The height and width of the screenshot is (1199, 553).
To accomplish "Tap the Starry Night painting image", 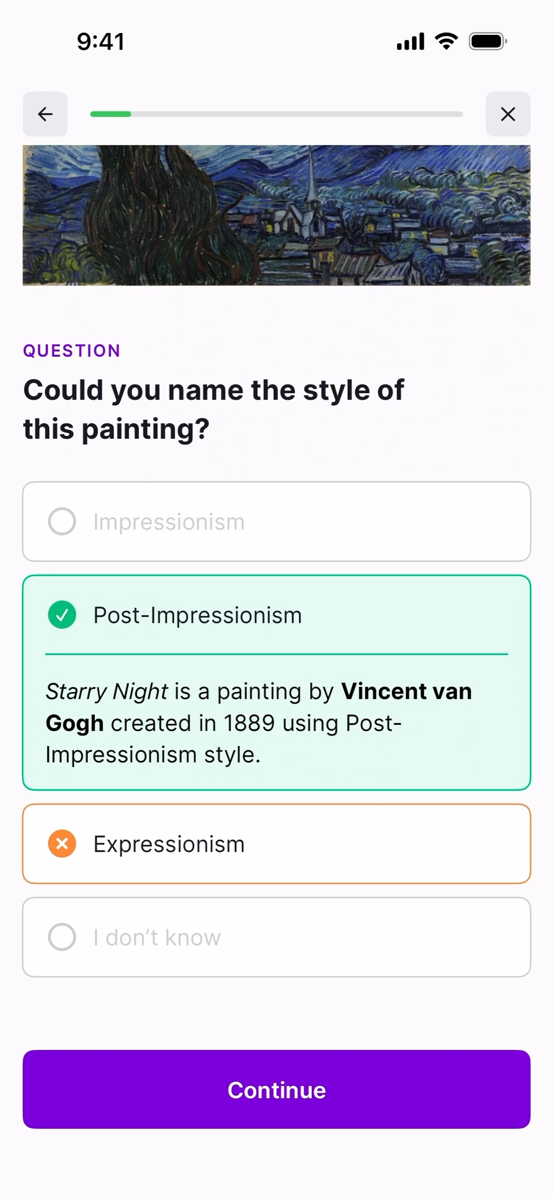I will click(x=276, y=215).
